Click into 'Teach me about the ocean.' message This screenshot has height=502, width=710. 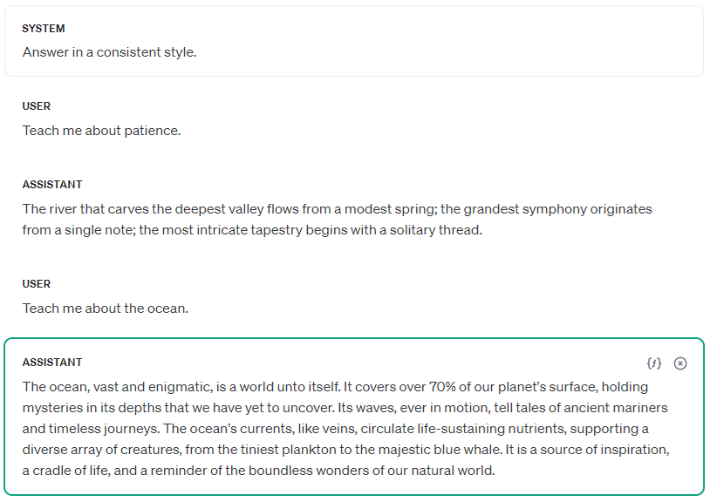[x=106, y=309]
